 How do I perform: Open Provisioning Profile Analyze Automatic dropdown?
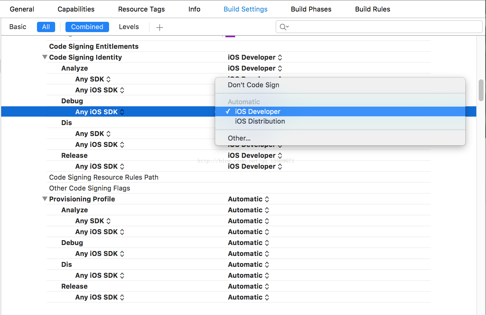click(x=248, y=210)
